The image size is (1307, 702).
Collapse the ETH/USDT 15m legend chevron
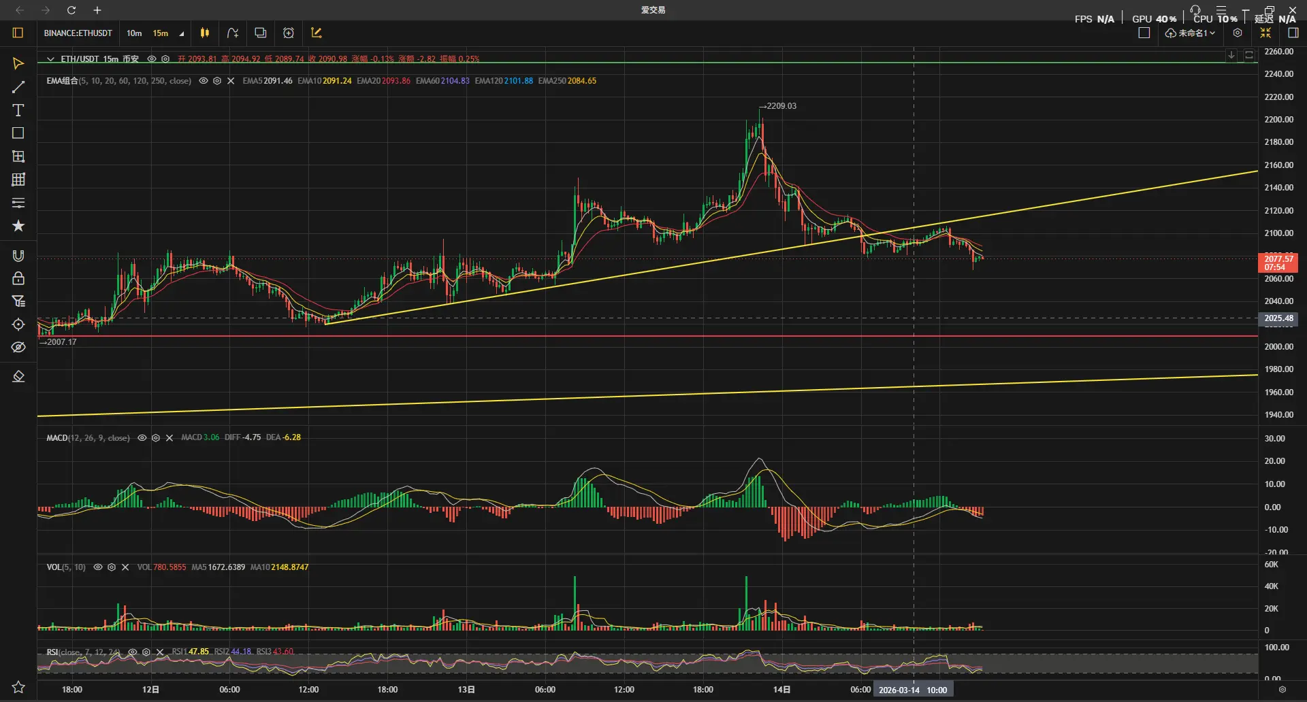(50, 59)
